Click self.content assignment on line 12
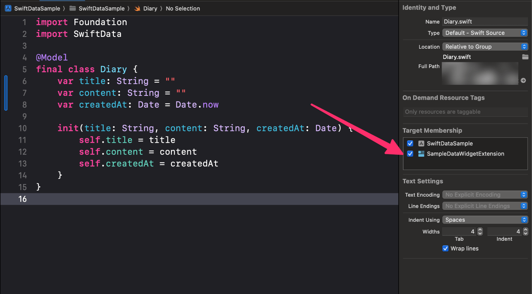The height and width of the screenshot is (294, 532). click(138, 152)
